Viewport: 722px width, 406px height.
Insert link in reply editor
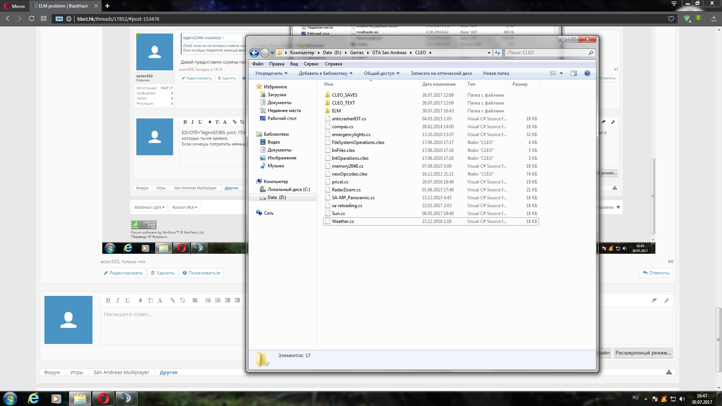[173, 300]
